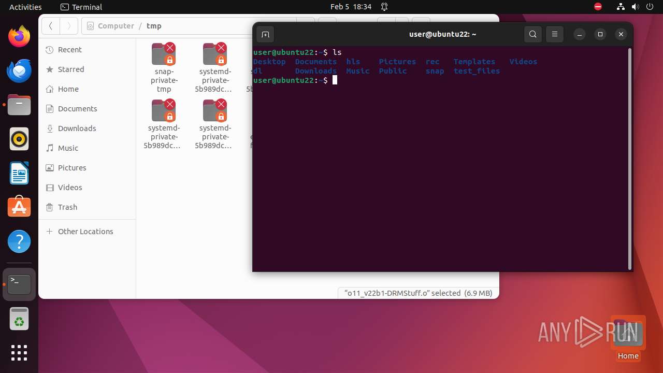This screenshot has height=373, width=663.
Task: Click the Terminal prompt input line
Action: point(440,80)
